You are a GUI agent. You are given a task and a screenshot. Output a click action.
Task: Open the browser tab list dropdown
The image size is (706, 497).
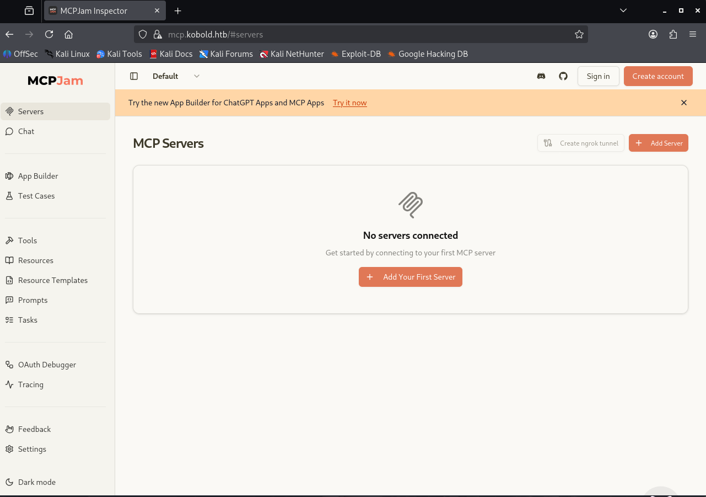pos(623,10)
